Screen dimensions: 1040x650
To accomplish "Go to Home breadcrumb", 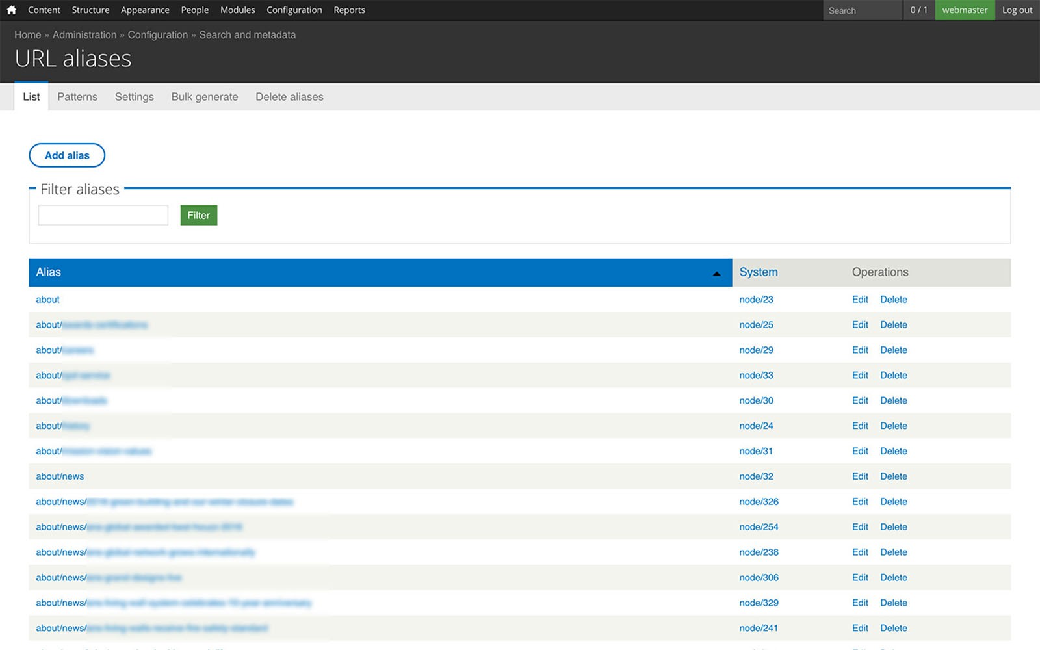I will click(28, 35).
